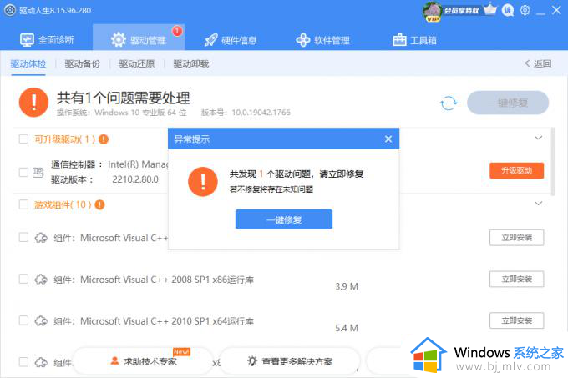Screen dimensions: 568x378
Task: Click the 求助技术专家 button
Action: [x=144, y=361]
